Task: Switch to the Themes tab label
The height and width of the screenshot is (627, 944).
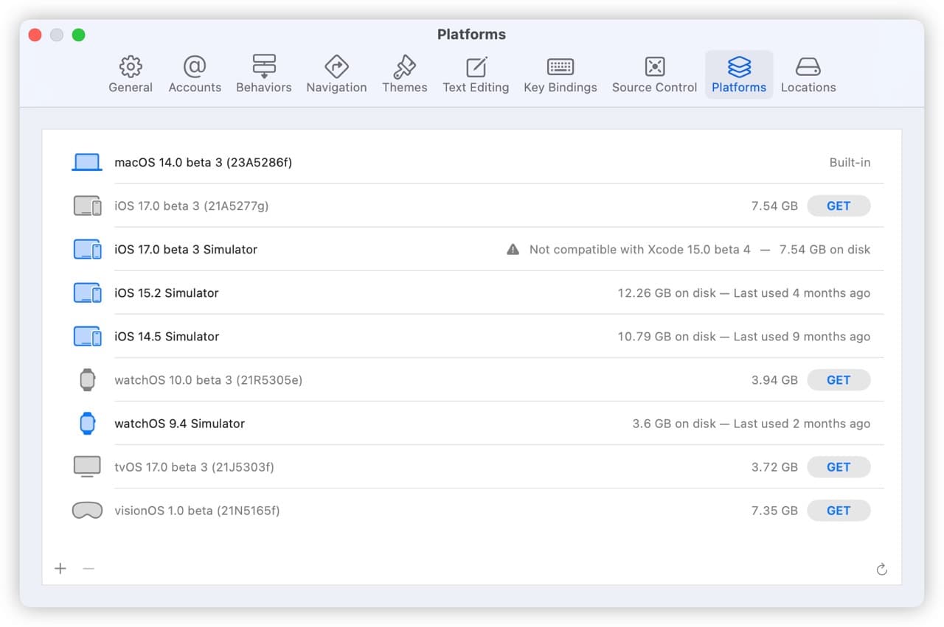Action: pos(404,87)
